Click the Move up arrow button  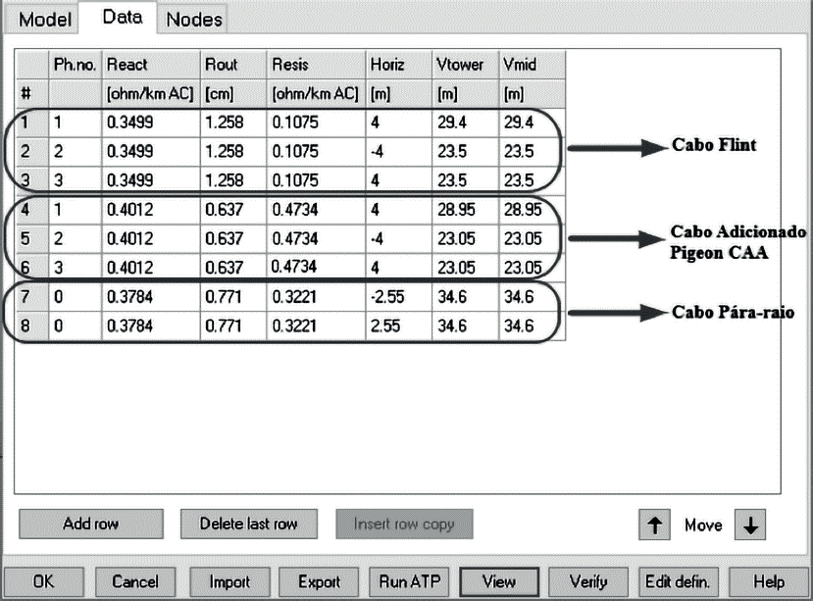[x=654, y=526]
